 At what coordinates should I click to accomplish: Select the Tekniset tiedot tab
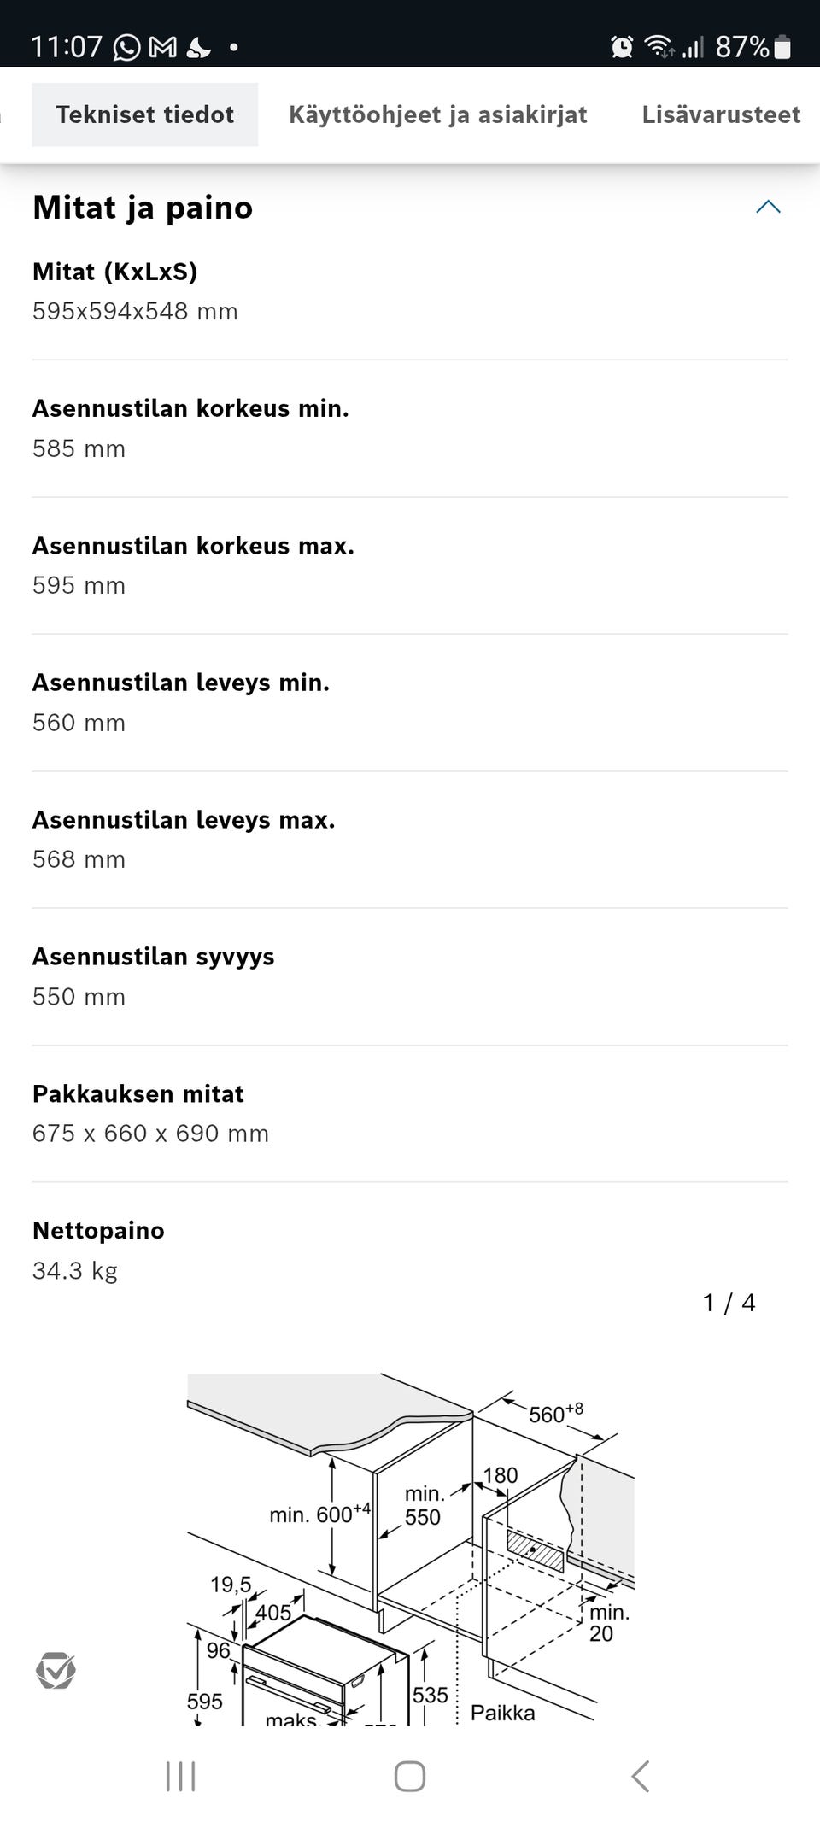click(145, 114)
